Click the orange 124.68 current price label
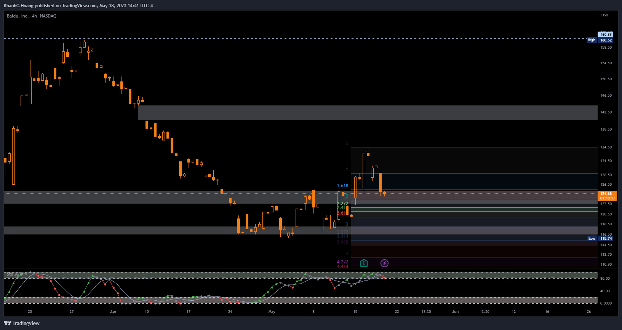The width and height of the screenshot is (622, 330). coord(606,194)
